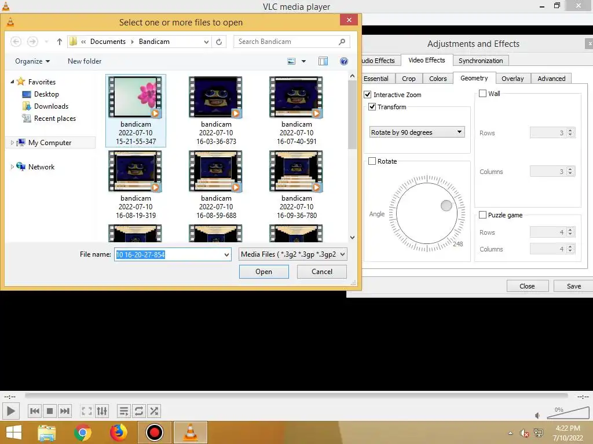
Task: Go up one folder level
Action: [x=60, y=42]
